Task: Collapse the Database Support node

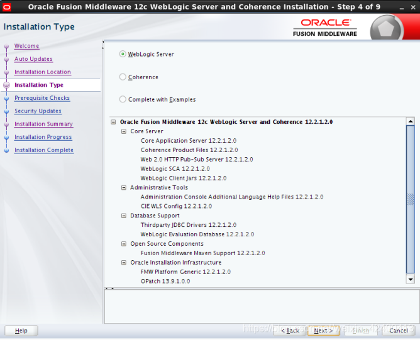Action: [124, 216]
